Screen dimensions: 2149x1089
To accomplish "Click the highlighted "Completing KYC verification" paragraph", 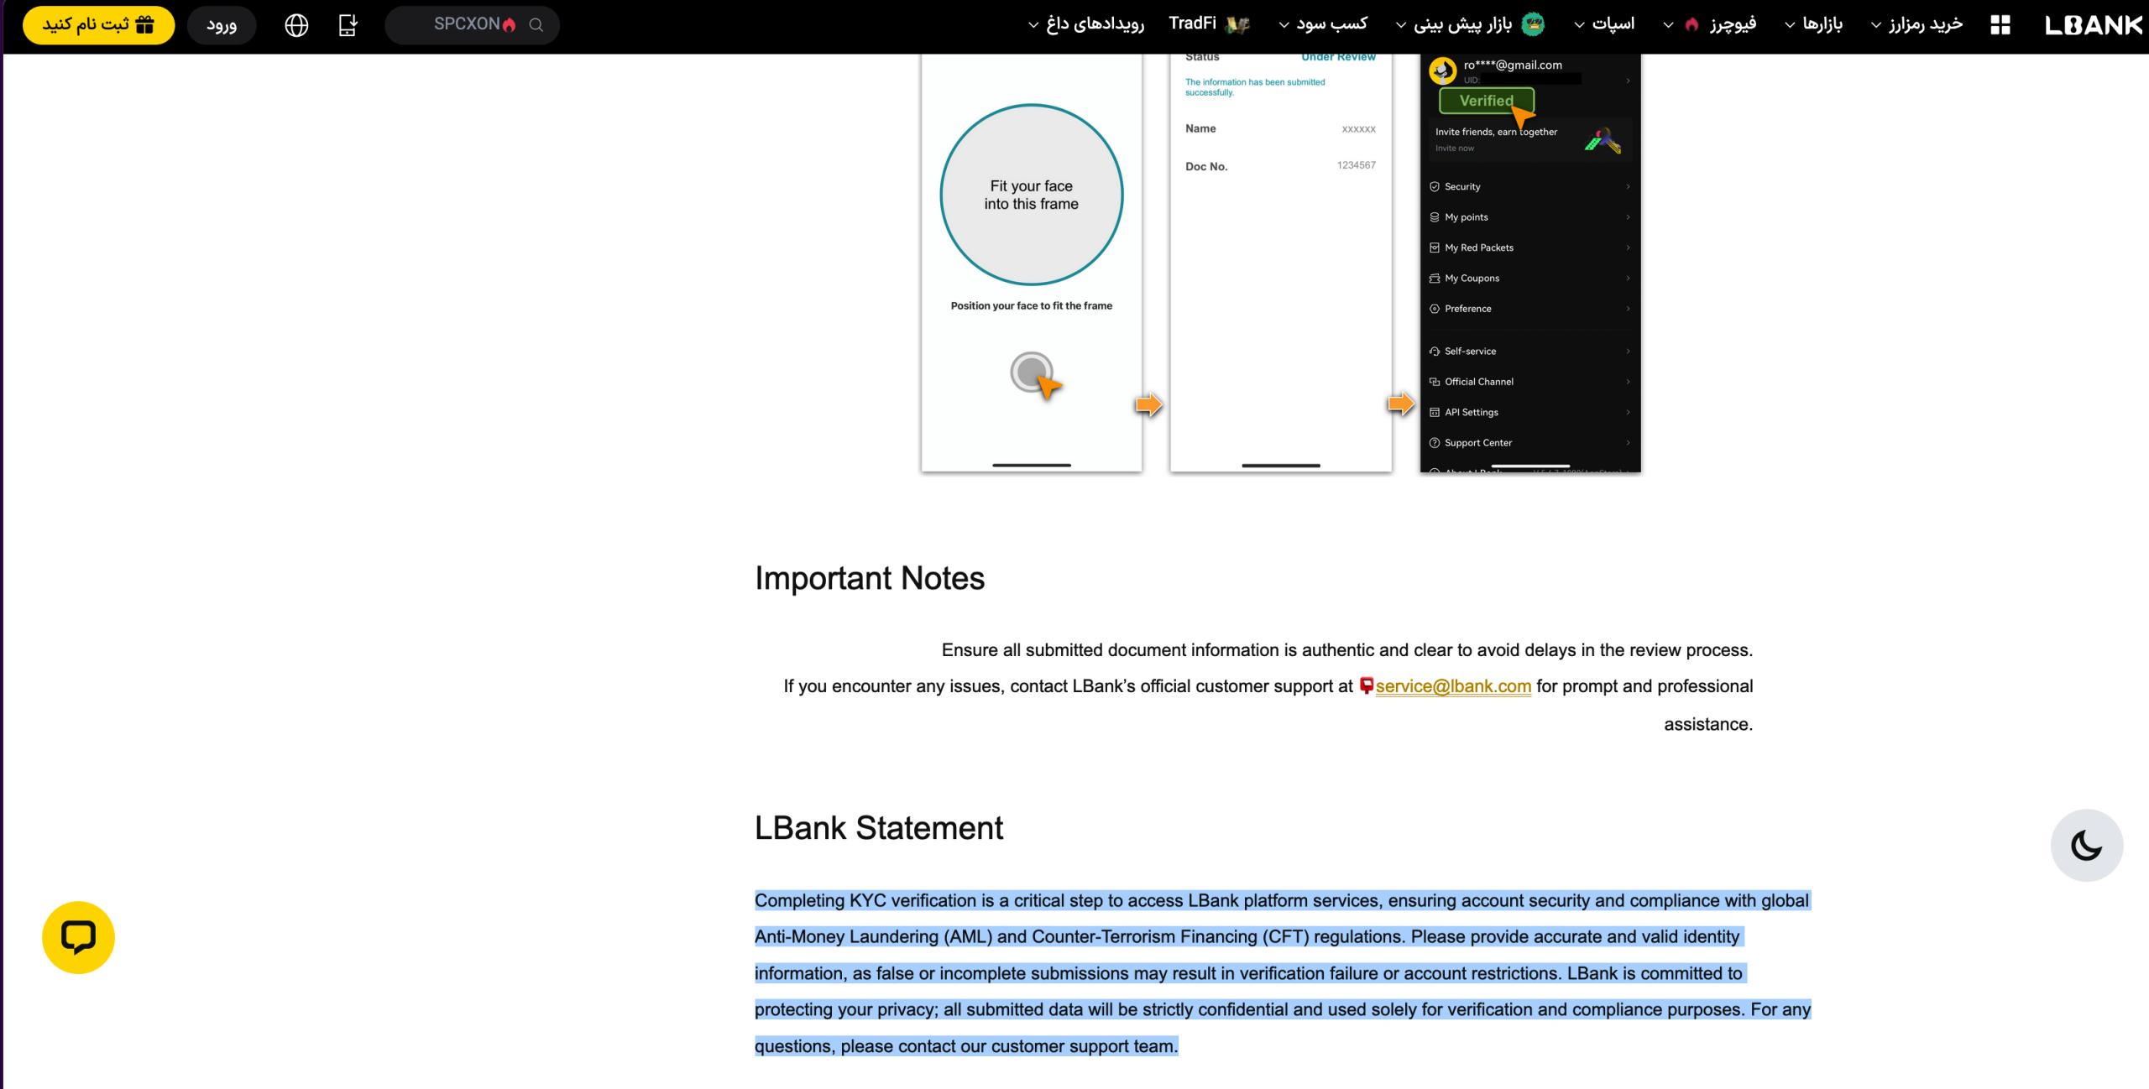I will [x=1283, y=973].
